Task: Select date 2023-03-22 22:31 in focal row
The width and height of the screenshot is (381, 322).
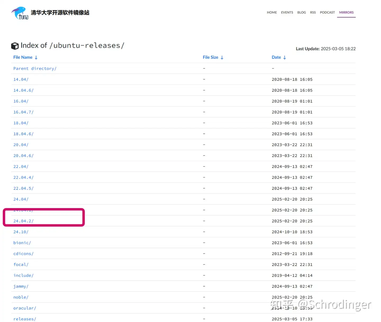Action: click(292, 264)
